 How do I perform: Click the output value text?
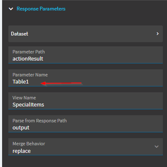tap(21, 128)
